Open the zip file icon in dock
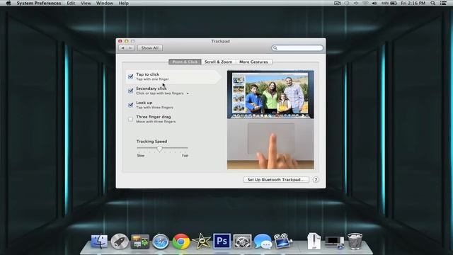Viewport: 453px width, 255px height. pos(314,241)
